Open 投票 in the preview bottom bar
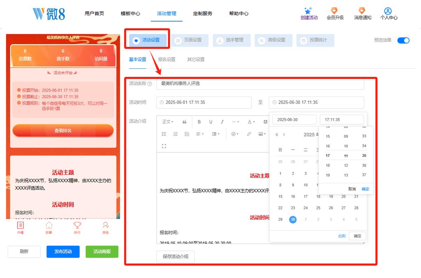421x278 pixels. [x=49, y=228]
